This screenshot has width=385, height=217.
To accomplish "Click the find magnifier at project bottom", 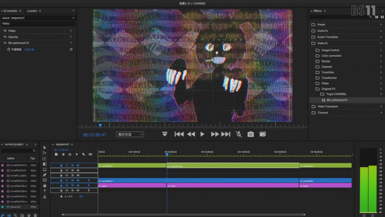I will coord(16,215).
